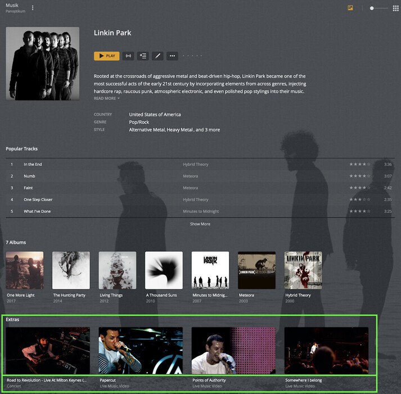Rate One Step Closer with the stars
This screenshot has height=394, width=401.
(x=360, y=200)
